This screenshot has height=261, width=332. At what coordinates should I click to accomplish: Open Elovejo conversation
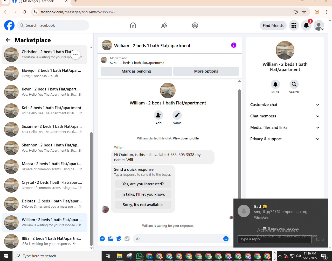click(x=45, y=73)
